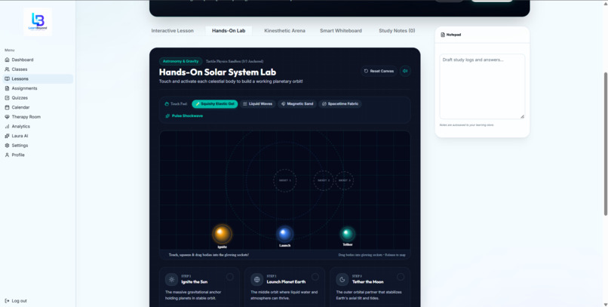Screen dimensions: 608x307
Task: Open the Kinesthetic Arena tab
Action: coord(284,31)
